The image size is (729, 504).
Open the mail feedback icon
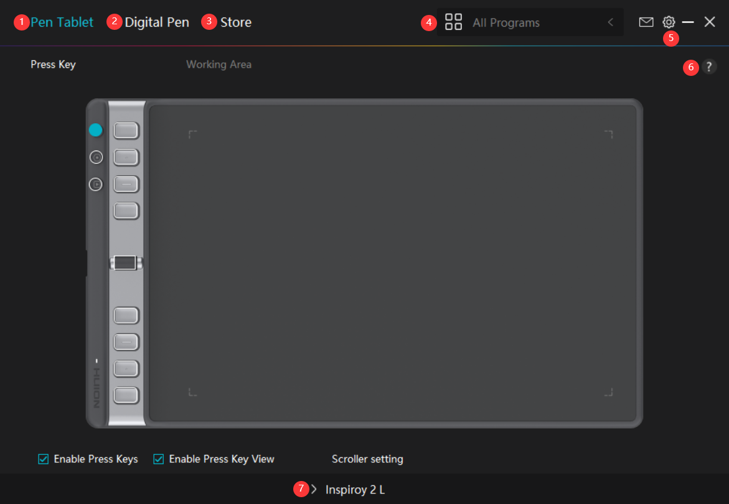(646, 22)
